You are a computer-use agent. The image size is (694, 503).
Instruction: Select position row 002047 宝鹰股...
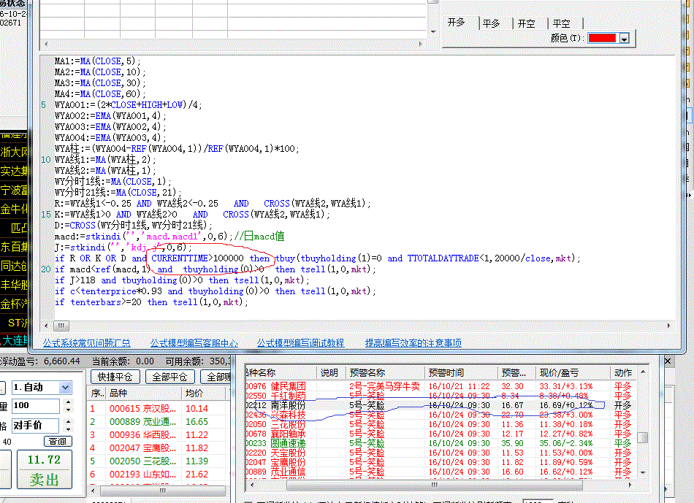159,448
